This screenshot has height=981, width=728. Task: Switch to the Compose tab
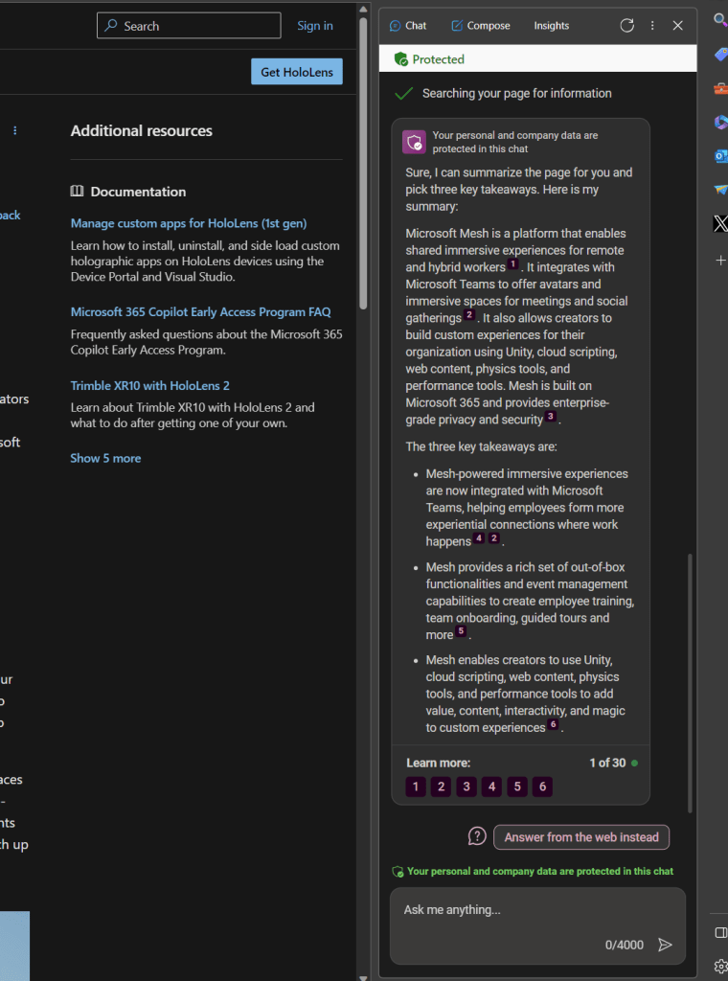click(481, 26)
